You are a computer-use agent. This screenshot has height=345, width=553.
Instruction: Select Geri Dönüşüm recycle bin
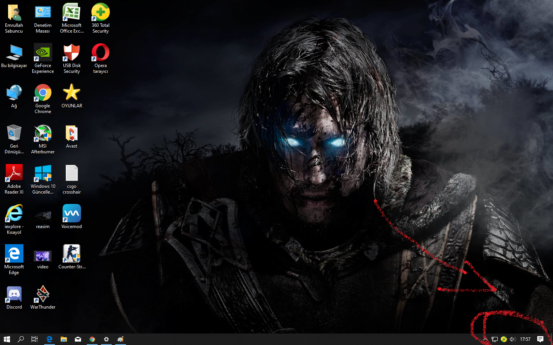14,139
